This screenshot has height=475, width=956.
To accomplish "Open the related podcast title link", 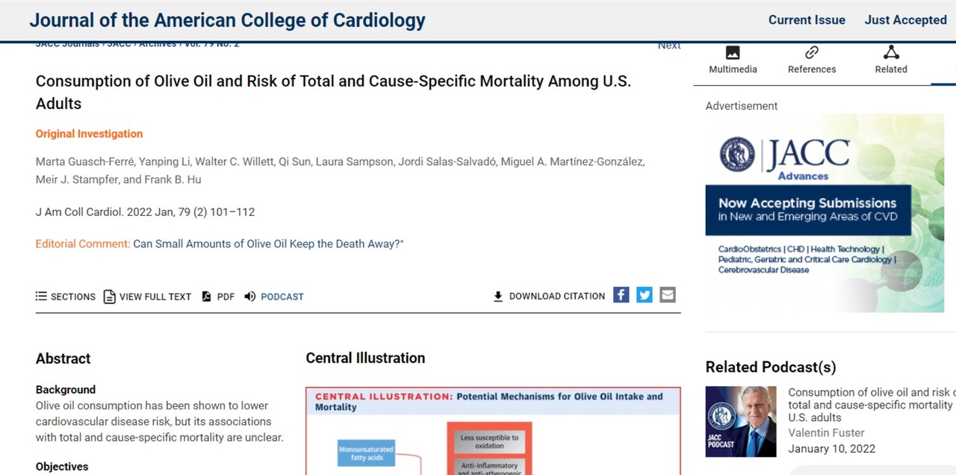I will click(870, 405).
